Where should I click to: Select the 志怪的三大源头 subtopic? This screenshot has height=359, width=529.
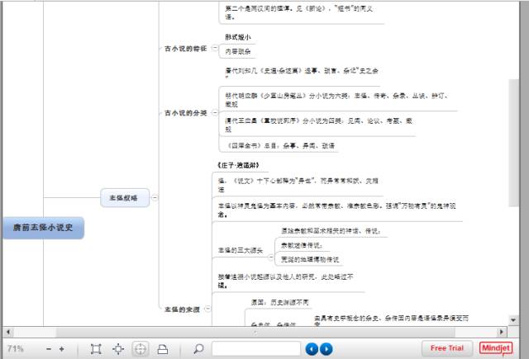tap(241, 250)
